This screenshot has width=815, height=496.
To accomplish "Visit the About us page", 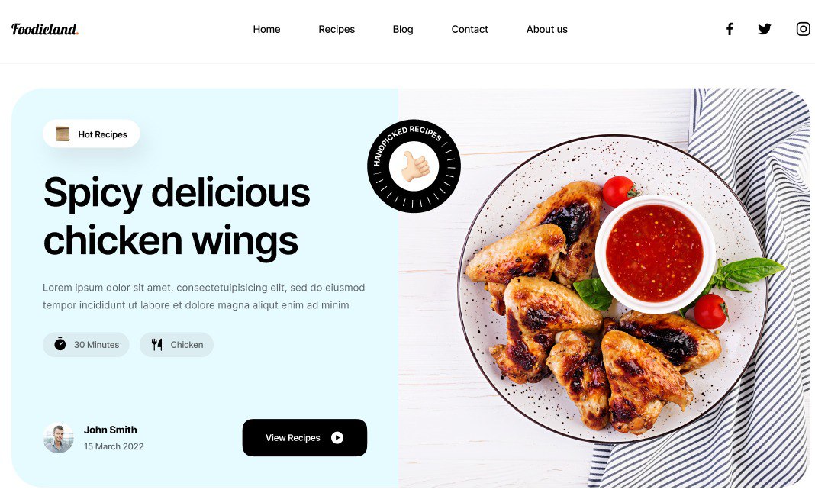I will (x=547, y=30).
